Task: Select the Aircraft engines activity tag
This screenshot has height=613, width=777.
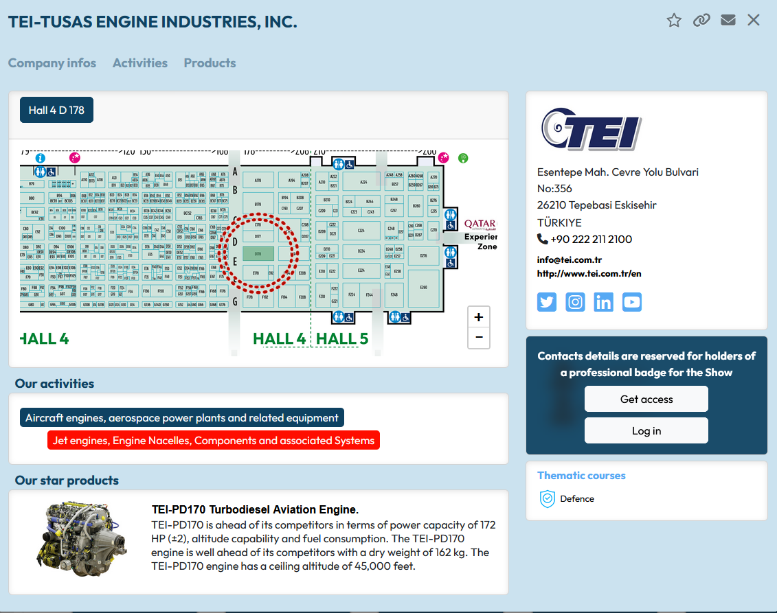Action: (182, 418)
